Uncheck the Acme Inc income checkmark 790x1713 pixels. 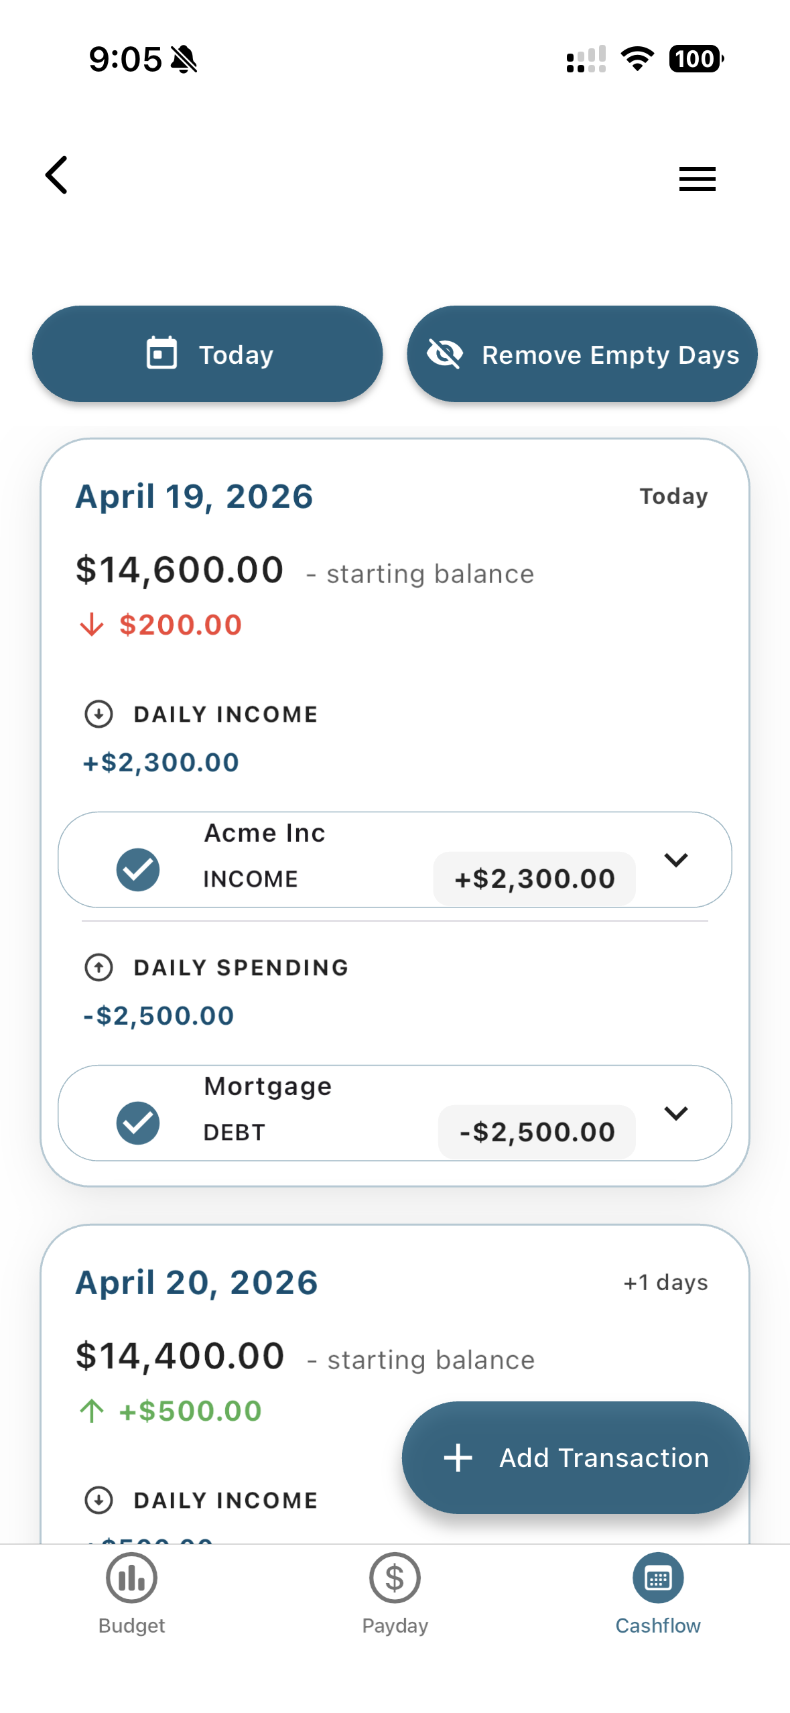(138, 869)
